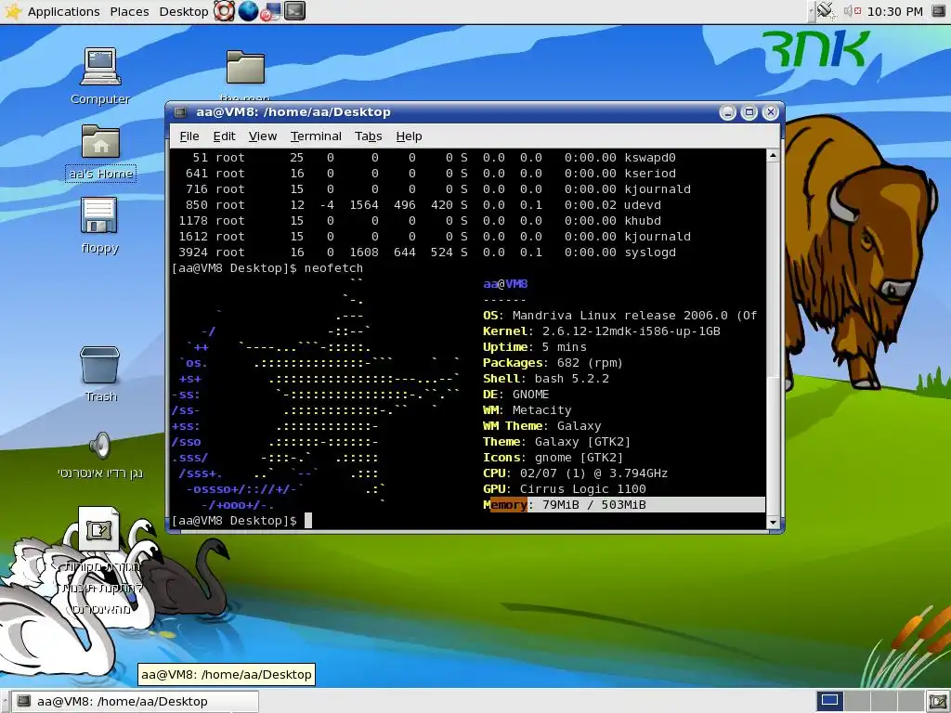Viewport: 951px width, 713px height.
Task: Close the terminal window
Action: (x=770, y=112)
